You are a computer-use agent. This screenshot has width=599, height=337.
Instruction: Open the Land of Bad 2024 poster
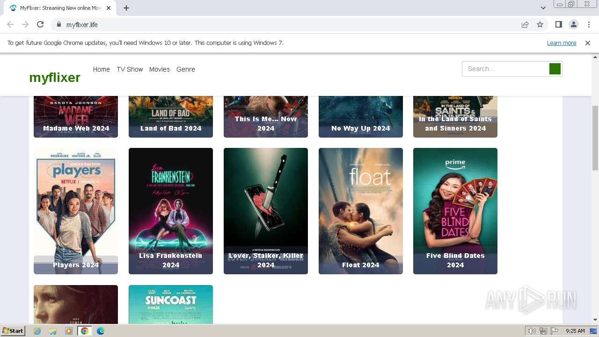tap(171, 117)
